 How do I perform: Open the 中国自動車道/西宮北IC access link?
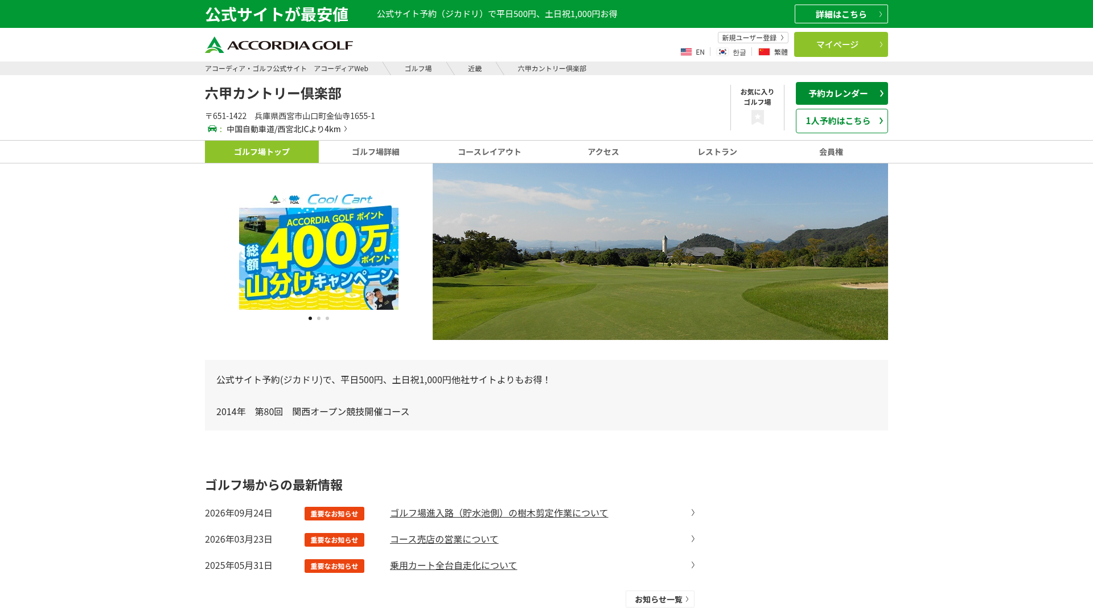click(286, 129)
